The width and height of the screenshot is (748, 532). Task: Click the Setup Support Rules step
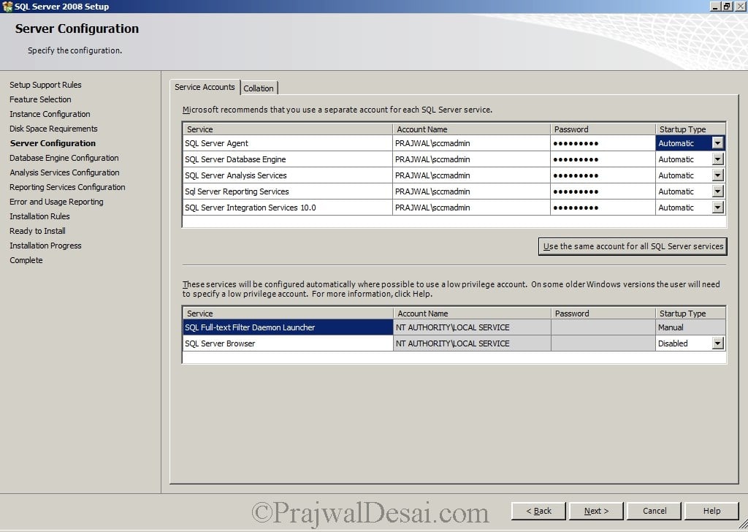(45, 85)
